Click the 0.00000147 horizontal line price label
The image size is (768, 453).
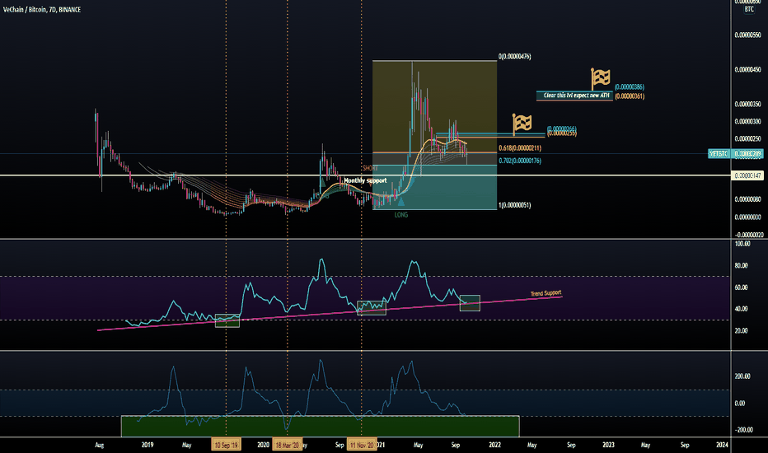tap(747, 175)
